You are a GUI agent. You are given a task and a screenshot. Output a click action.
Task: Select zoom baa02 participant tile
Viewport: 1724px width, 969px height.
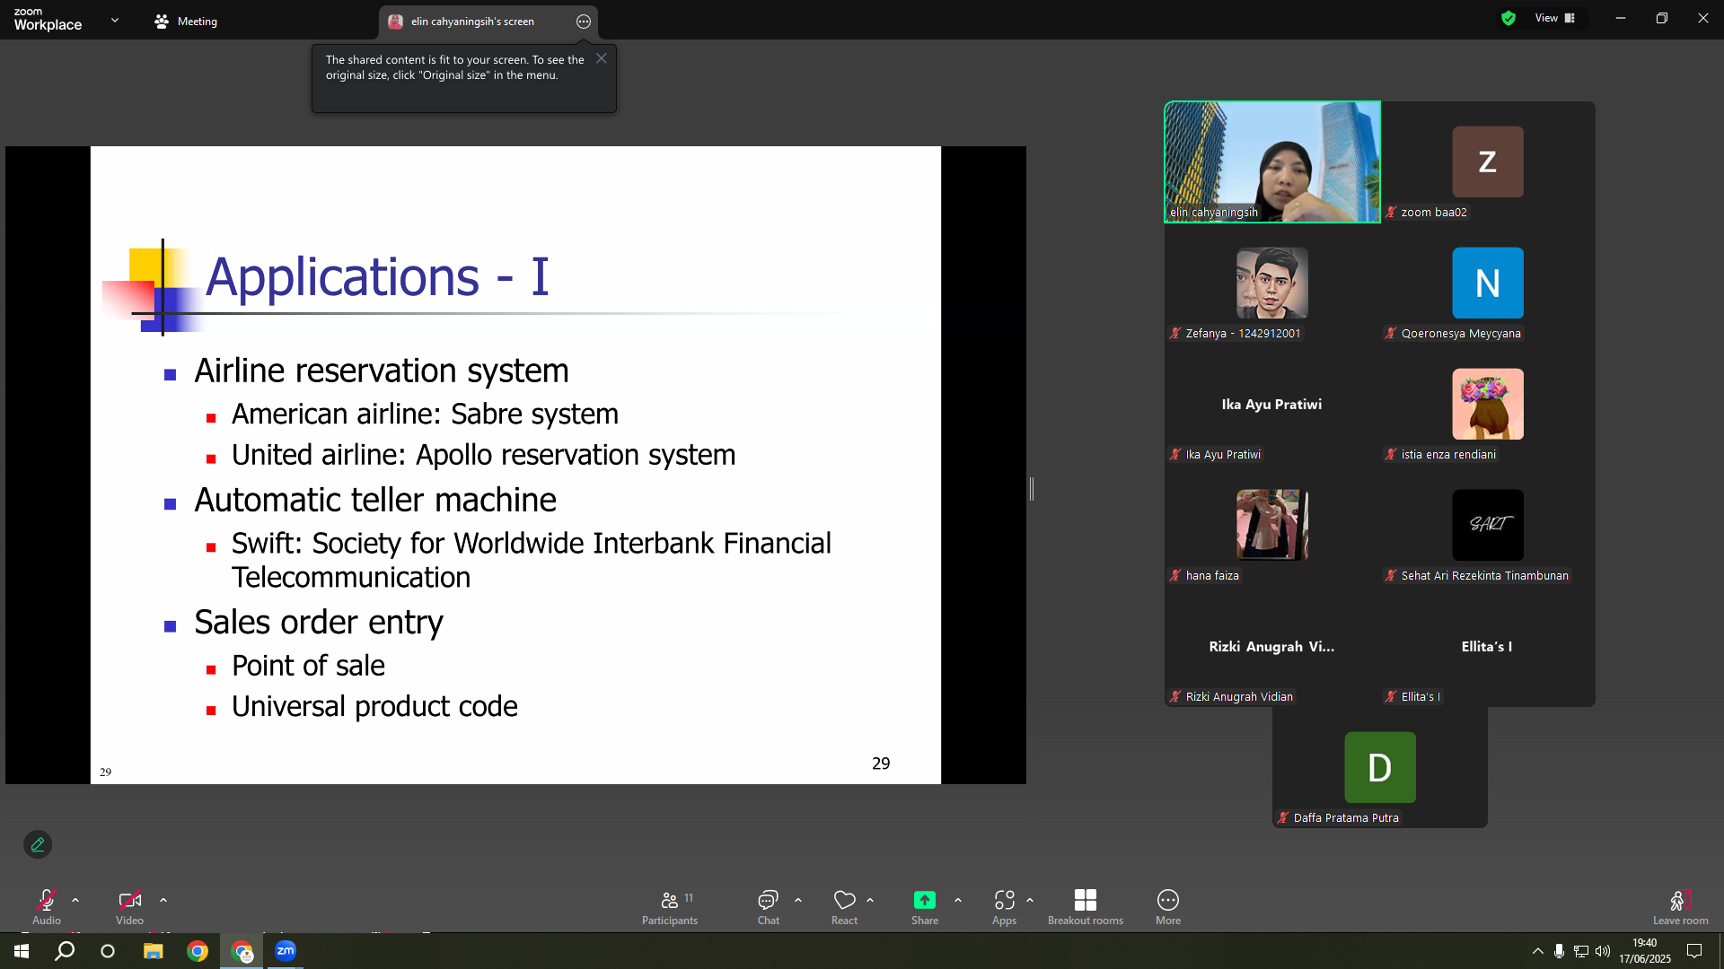pyautogui.click(x=1488, y=161)
